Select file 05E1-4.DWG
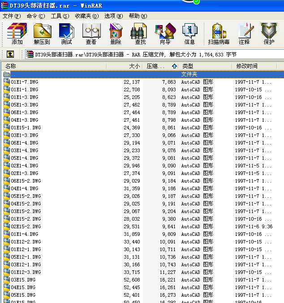This screenshot has width=284, height=303. click(x=24, y=158)
